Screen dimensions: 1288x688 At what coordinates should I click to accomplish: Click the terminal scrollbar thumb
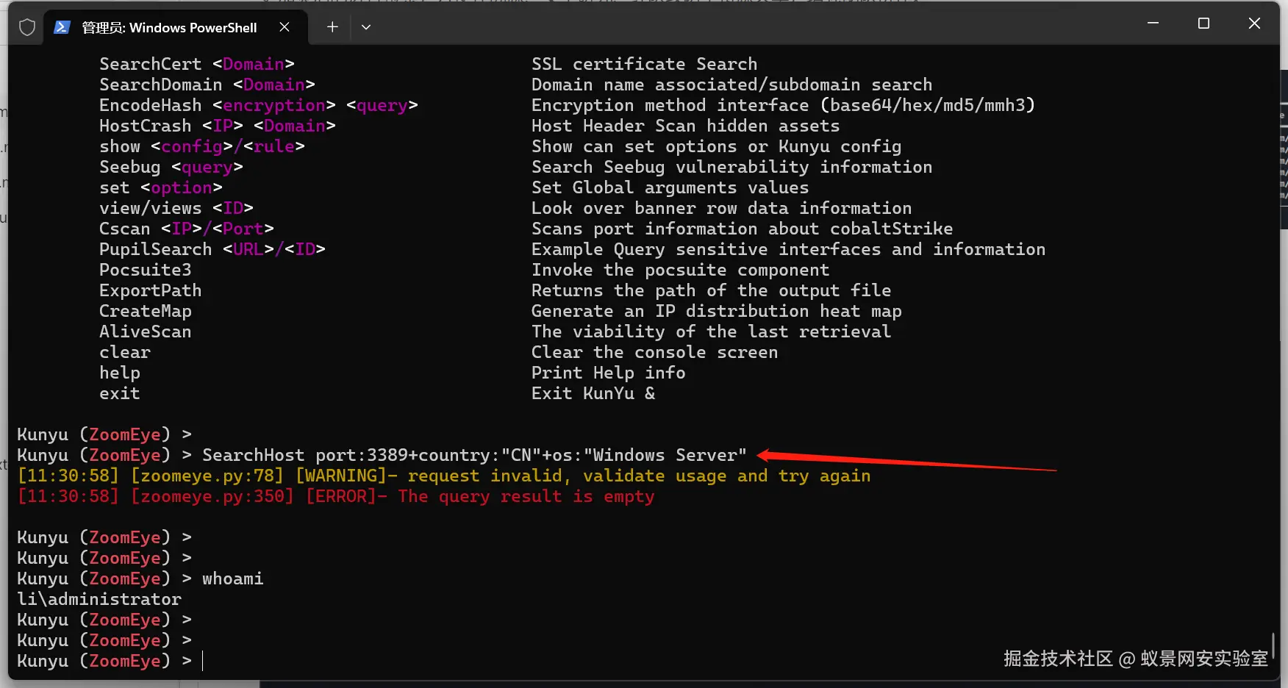coord(1272,645)
